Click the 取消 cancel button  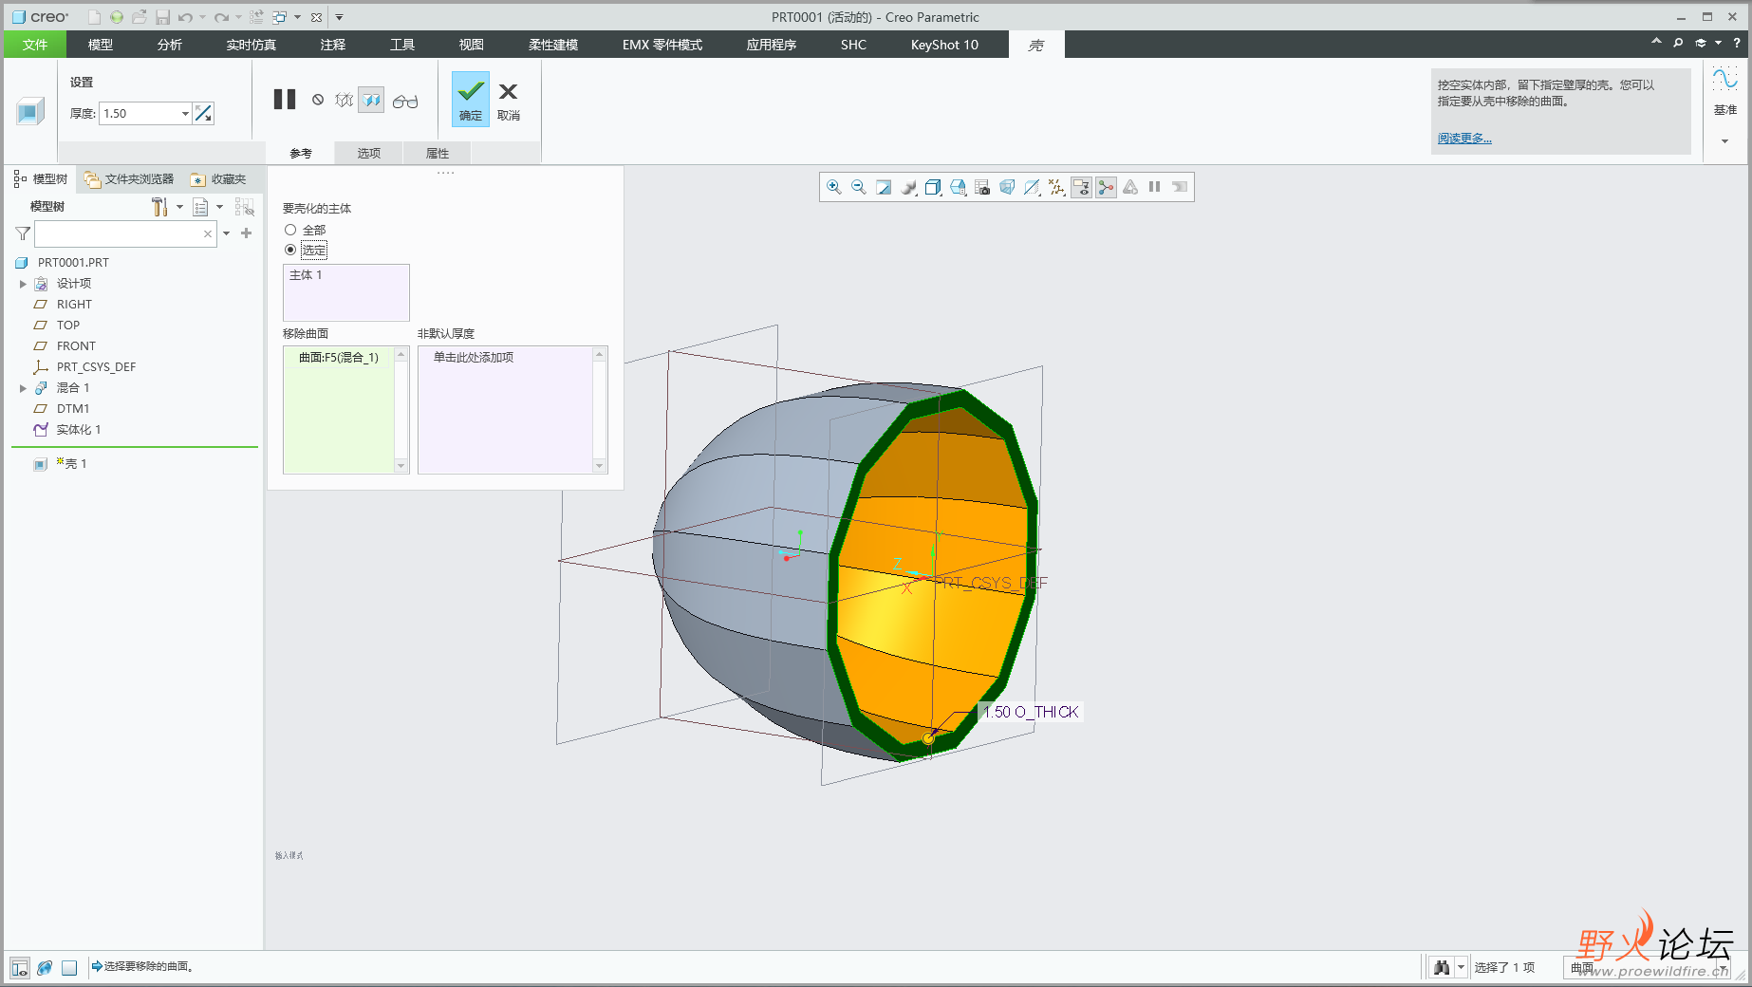(x=509, y=100)
